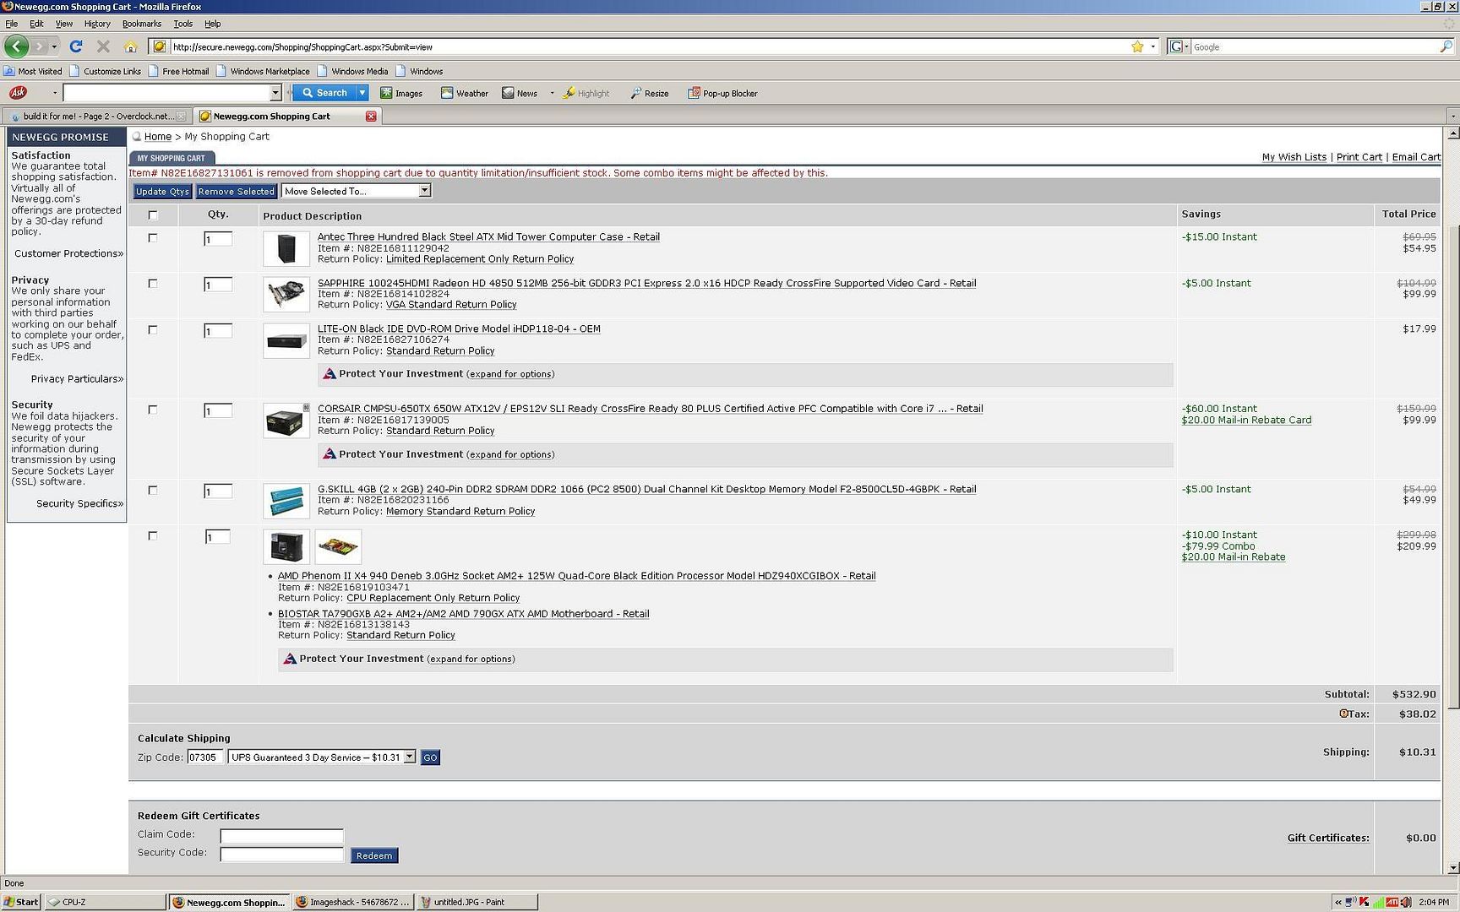Click the LITE-ON DVD-ROM drive thumbnail

point(286,341)
